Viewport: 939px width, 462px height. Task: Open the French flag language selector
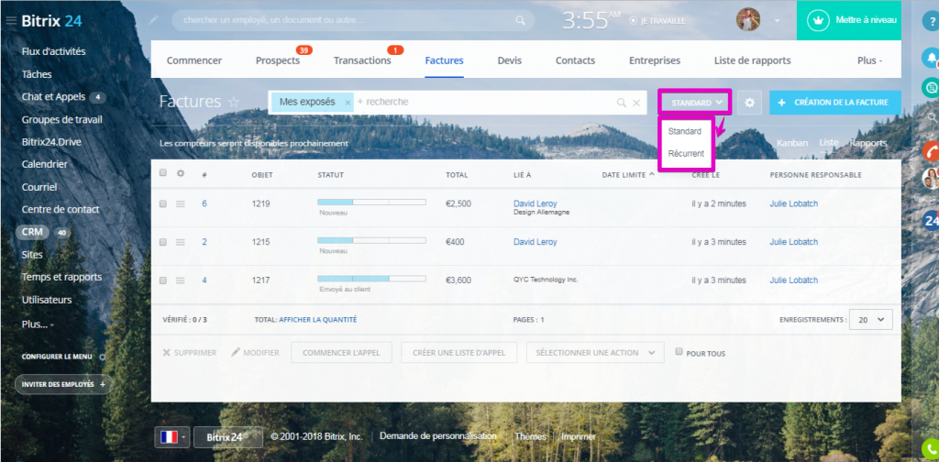(x=172, y=437)
